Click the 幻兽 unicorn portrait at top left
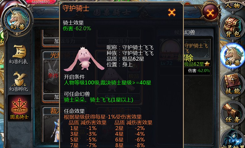The image size is (245, 148). (18, 19)
